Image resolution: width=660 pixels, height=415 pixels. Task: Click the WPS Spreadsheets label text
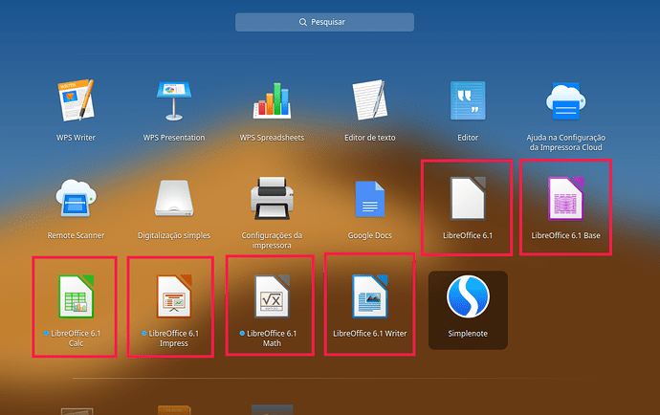pyautogui.click(x=272, y=138)
